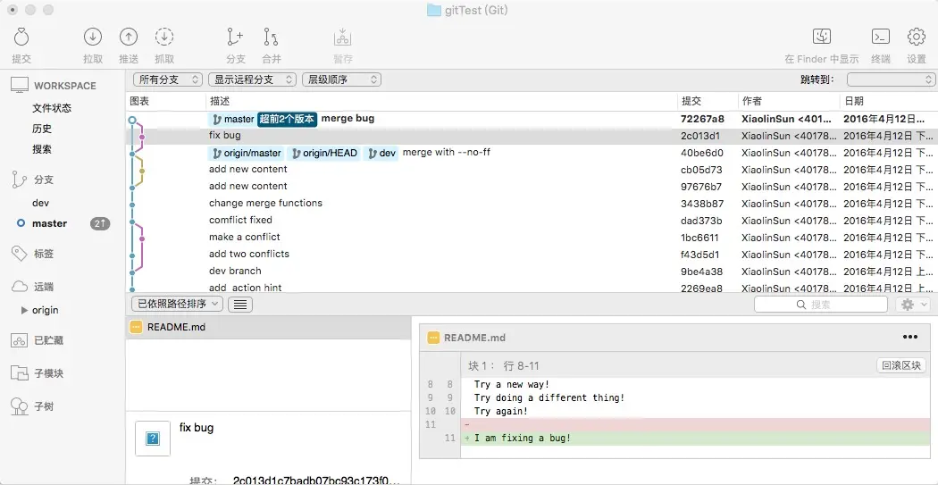Click the ahead 2 versions (超前2个版本) badge
938x485 pixels.
(287, 119)
